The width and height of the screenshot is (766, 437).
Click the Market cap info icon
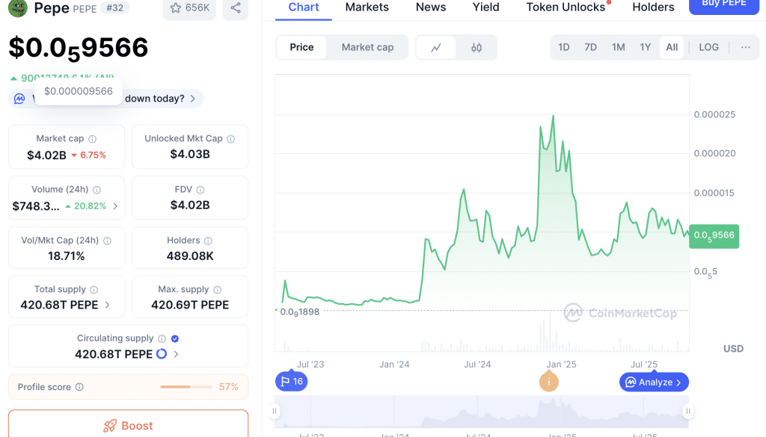pos(93,139)
